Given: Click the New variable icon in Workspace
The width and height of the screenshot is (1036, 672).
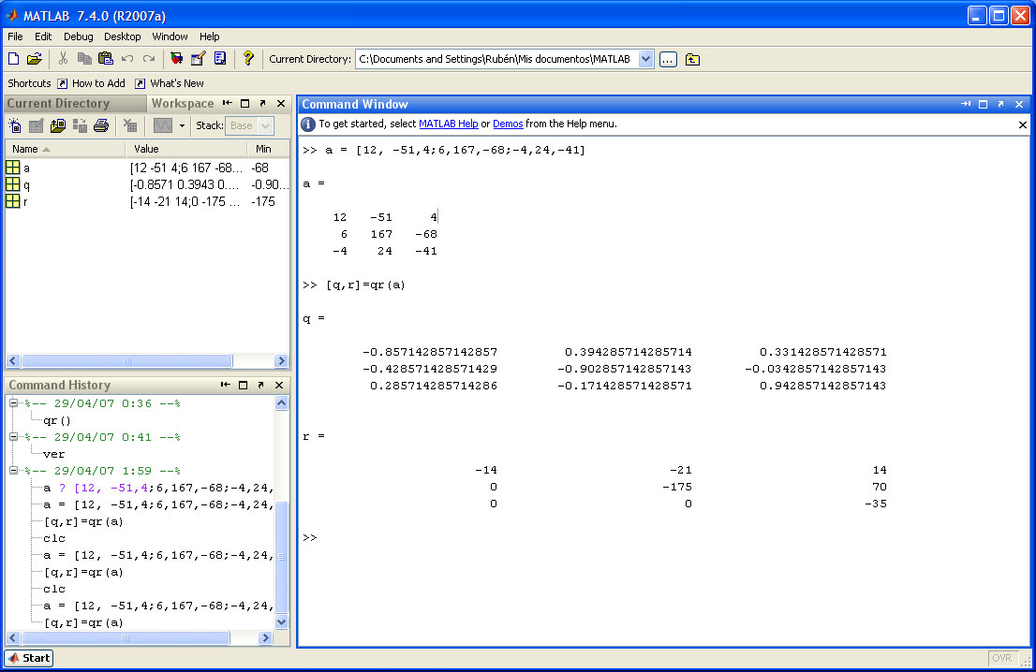Looking at the screenshot, I should coord(15,125).
